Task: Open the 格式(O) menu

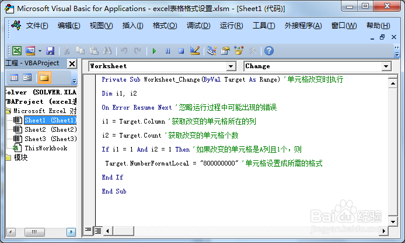Action: point(165,26)
